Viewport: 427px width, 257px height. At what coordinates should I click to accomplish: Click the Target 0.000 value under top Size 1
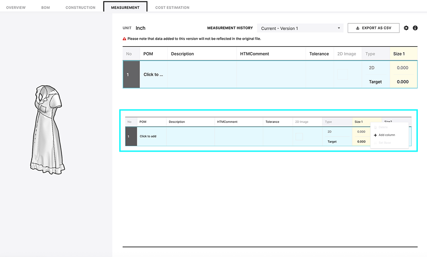[403, 82]
